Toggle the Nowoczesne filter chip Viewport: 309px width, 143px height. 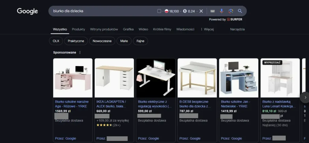pos(102,41)
